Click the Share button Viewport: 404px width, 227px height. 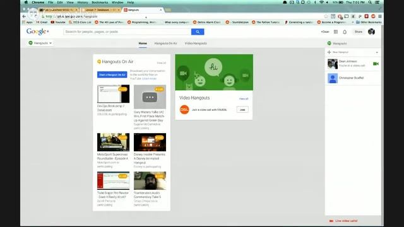(x=359, y=32)
